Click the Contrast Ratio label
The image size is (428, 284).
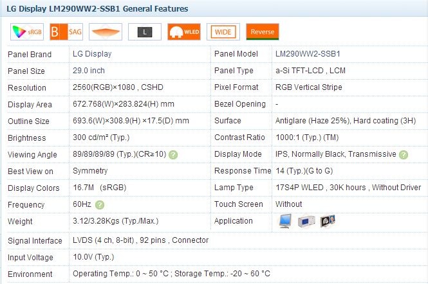coord(239,138)
